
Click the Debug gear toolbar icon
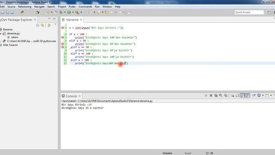pos(61,12)
